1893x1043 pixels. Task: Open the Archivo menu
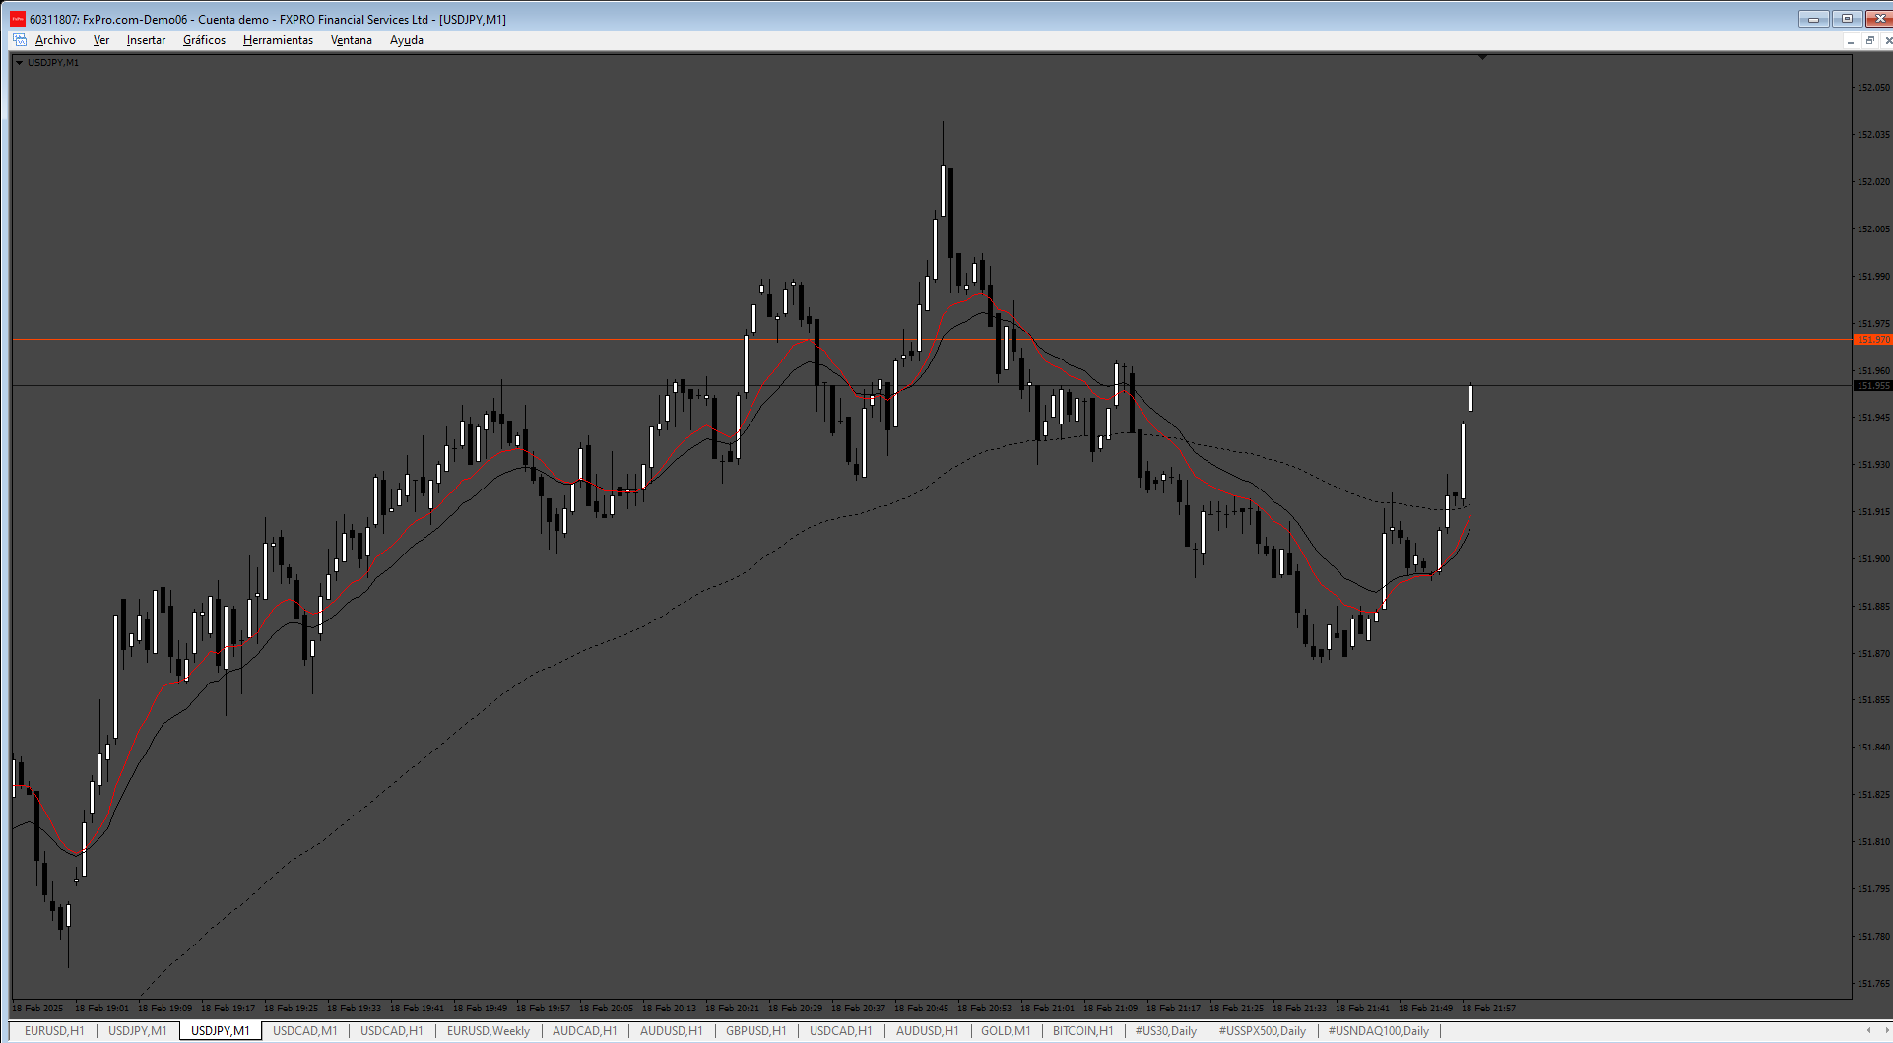coord(55,40)
